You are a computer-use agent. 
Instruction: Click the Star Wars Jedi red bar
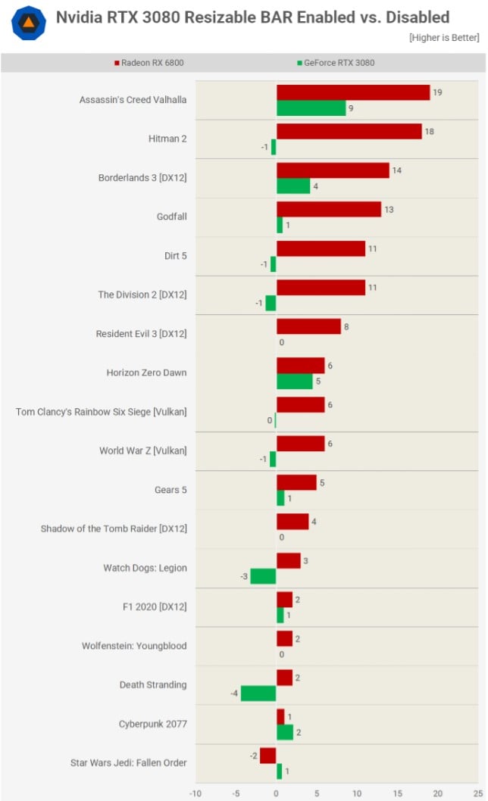pyautogui.click(x=268, y=756)
